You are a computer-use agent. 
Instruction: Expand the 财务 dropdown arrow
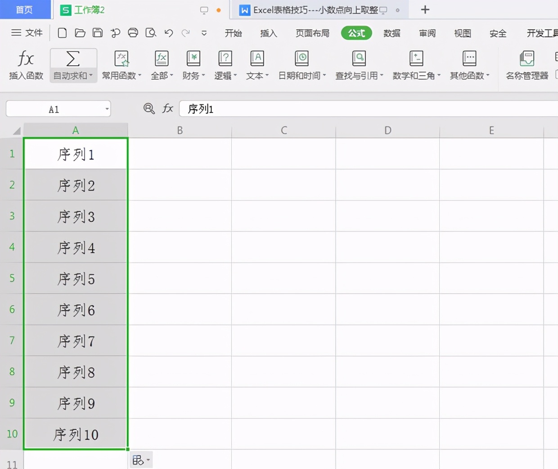point(203,76)
